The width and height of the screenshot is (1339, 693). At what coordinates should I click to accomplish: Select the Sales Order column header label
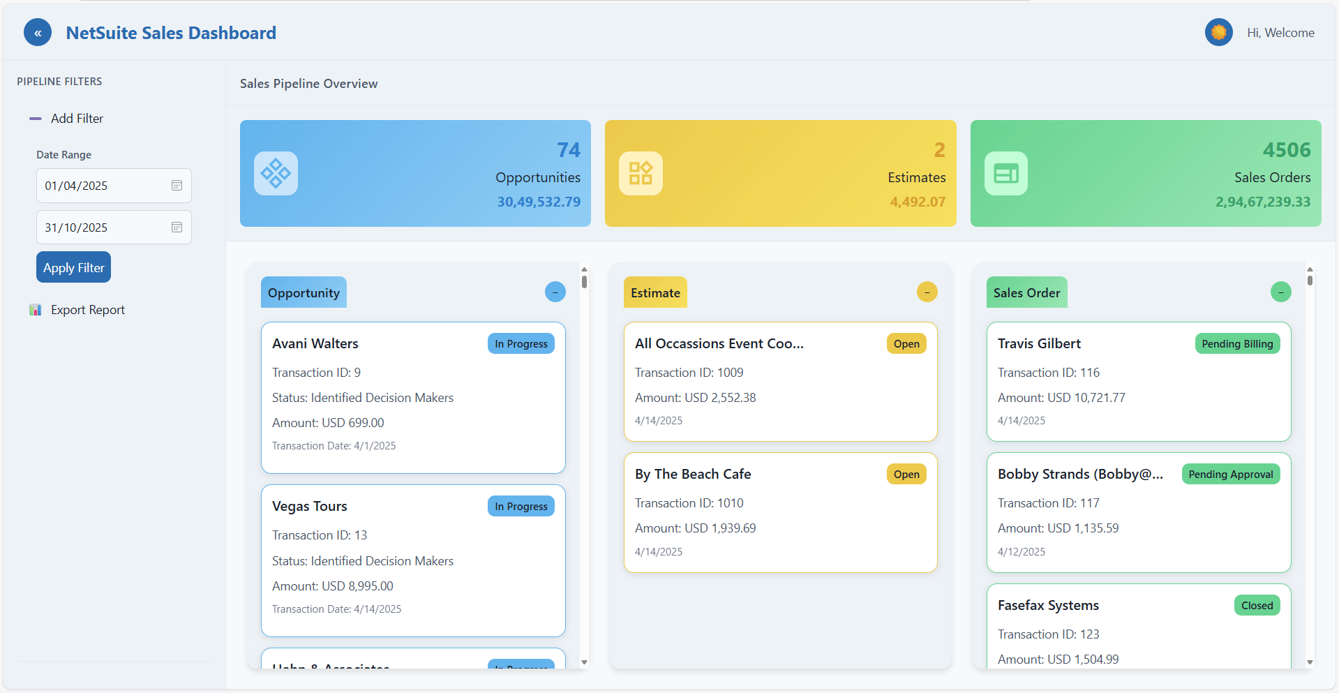point(1026,292)
